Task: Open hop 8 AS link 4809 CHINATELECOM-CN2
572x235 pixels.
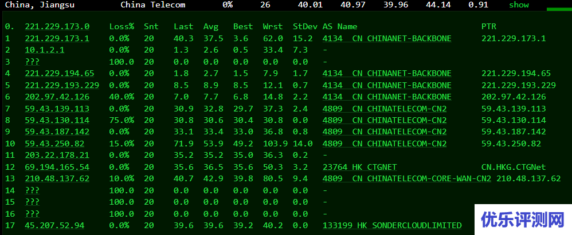Action: click(385, 120)
